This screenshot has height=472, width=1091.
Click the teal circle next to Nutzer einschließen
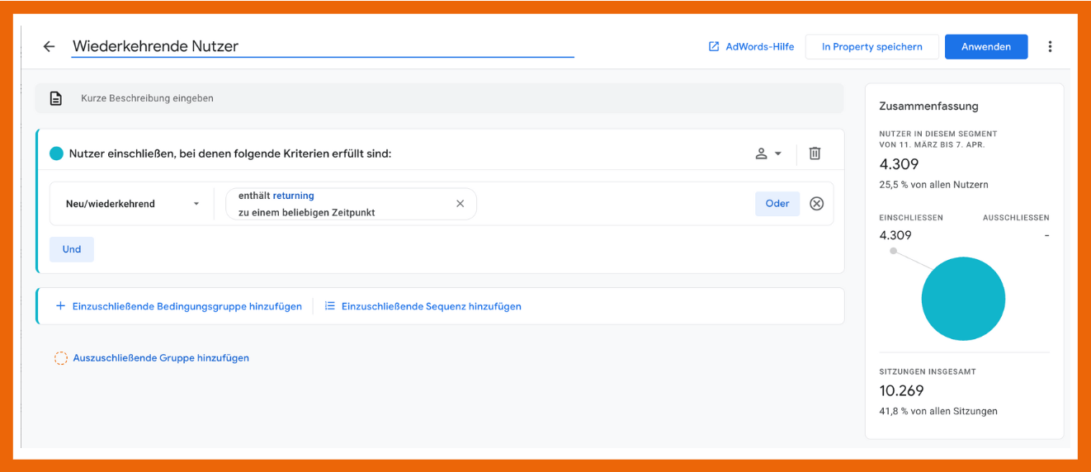56,153
